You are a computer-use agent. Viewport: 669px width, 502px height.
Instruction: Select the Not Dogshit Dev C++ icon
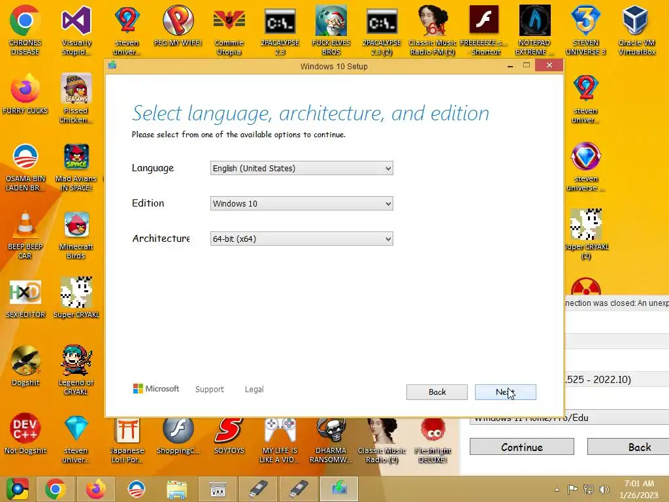[x=25, y=433]
